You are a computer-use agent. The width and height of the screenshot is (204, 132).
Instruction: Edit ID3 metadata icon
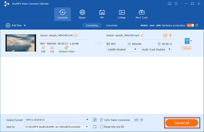click(x=165, y=35)
